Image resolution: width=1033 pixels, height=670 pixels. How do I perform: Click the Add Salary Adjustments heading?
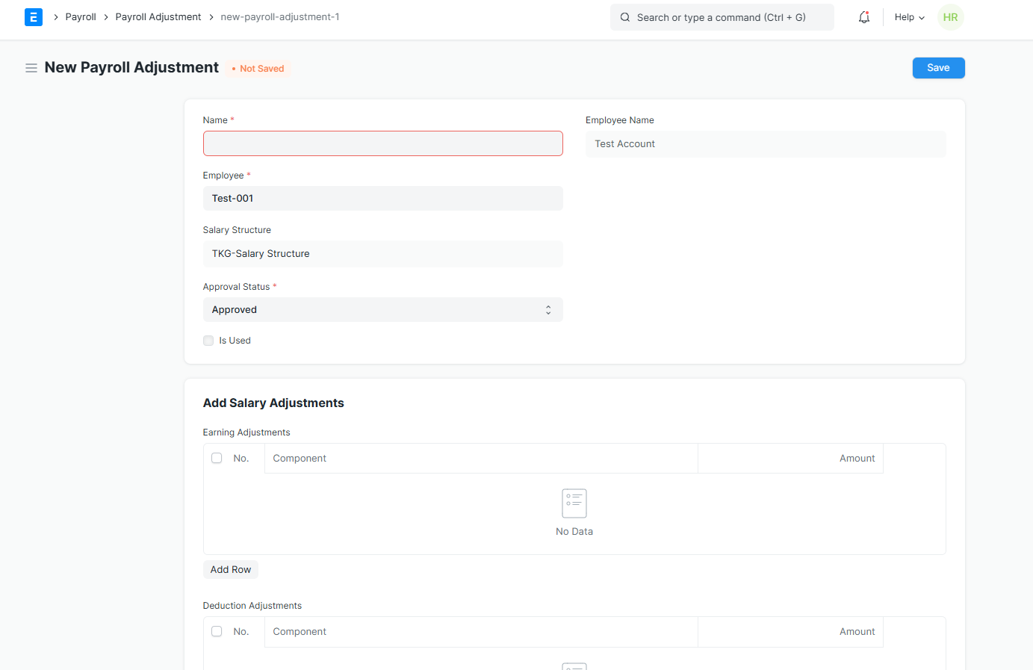[x=273, y=403]
